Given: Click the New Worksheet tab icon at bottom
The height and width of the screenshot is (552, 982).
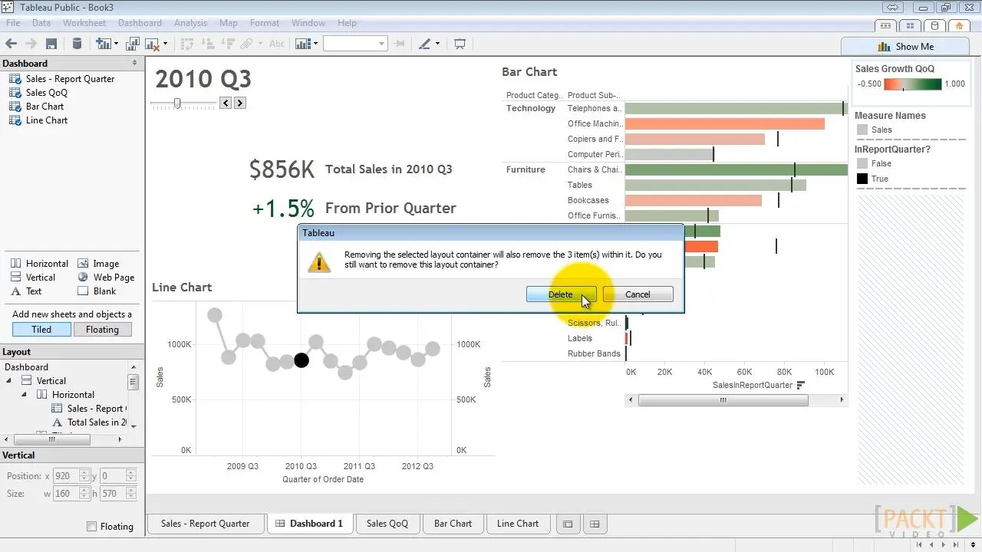Looking at the screenshot, I should coord(568,524).
